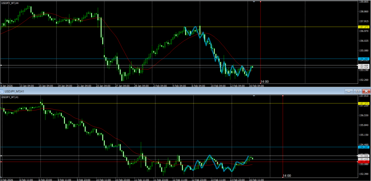Image resolution: width=371 pixels, height=181 pixels.
Task: Minimize the USDJPY H1 chart window
Action: (350, 91)
